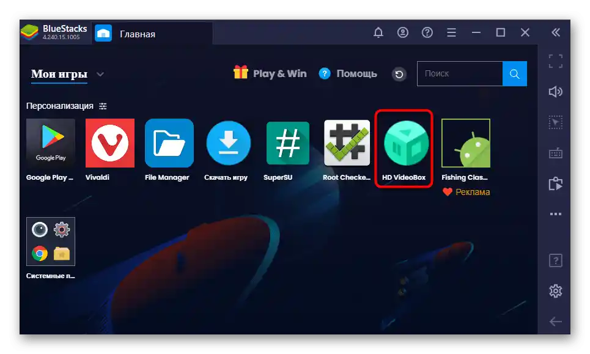The image size is (590, 354).
Task: Toggle fullscreen mode in sidebar
Action: [x=556, y=61]
